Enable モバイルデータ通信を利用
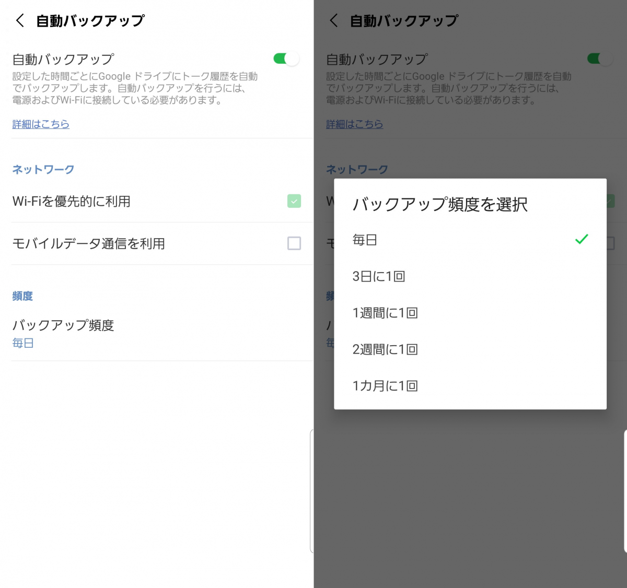 coord(294,243)
